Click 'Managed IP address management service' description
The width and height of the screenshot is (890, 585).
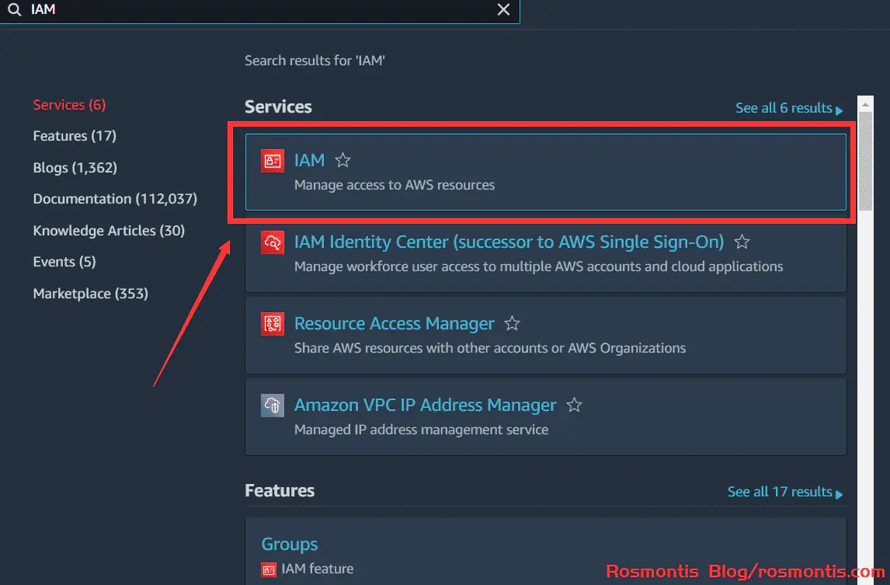click(x=421, y=430)
